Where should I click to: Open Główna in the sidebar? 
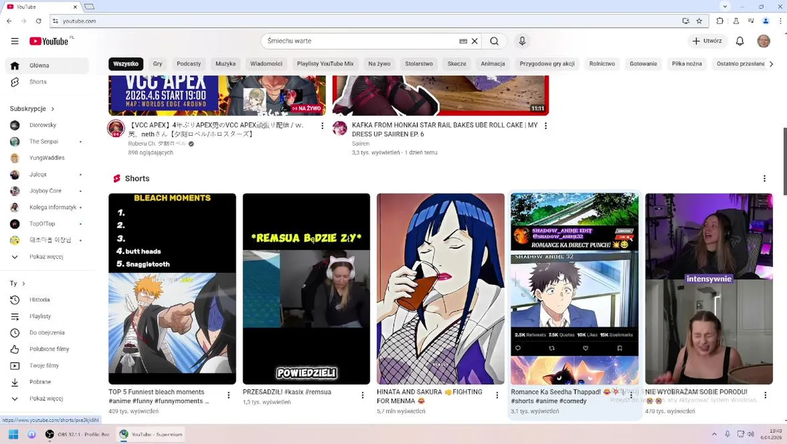[x=47, y=65]
